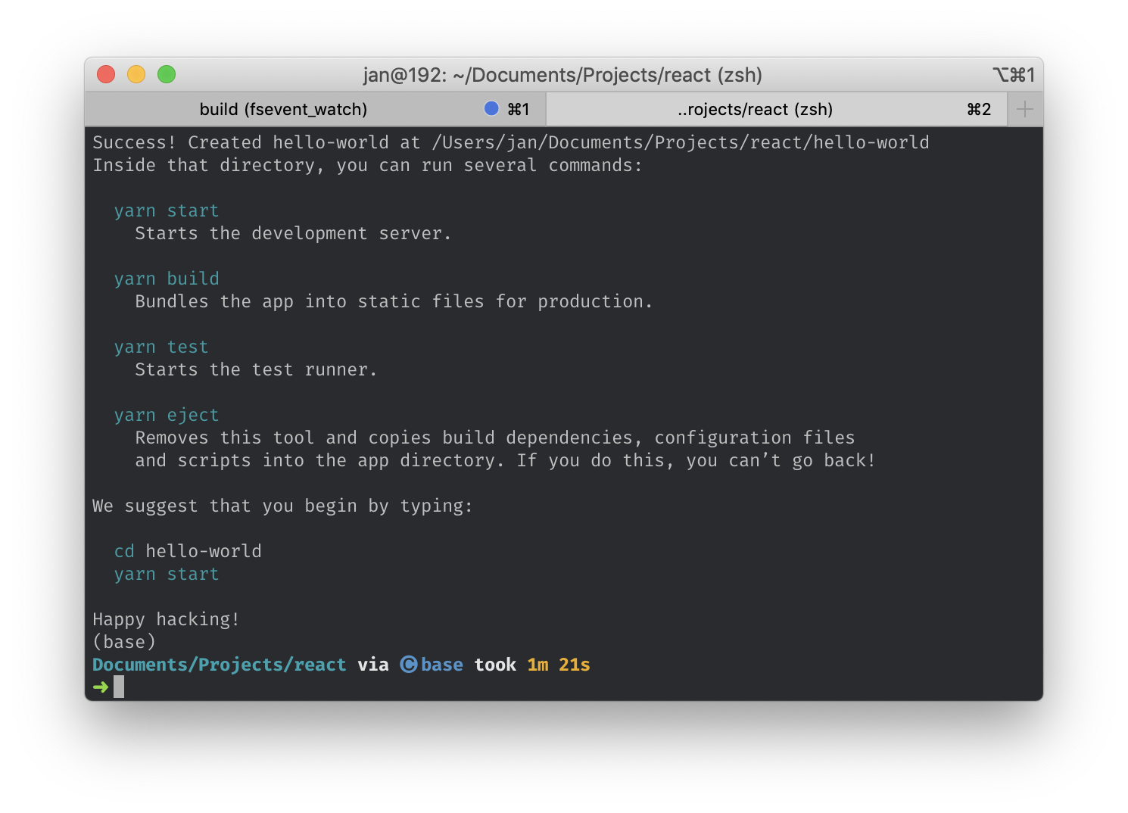1128x813 pixels.
Task: Click the 'cd hello-world' suggestion line
Action: [x=188, y=551]
